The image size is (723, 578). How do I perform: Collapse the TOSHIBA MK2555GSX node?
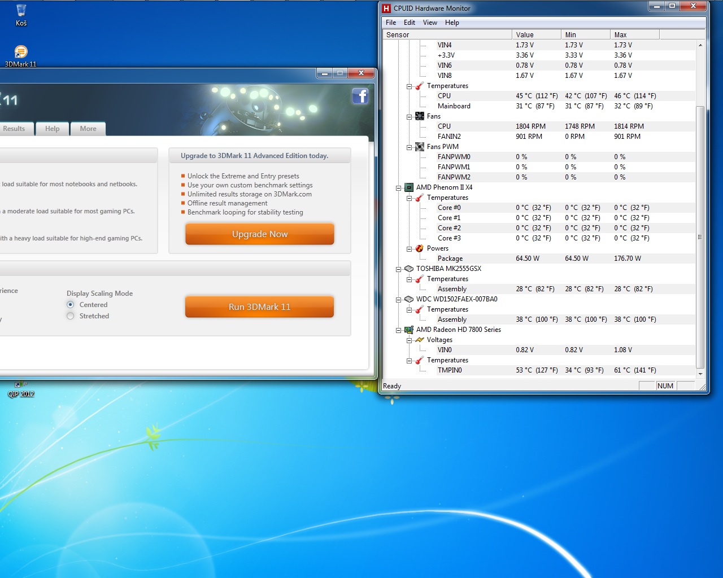tap(398, 269)
